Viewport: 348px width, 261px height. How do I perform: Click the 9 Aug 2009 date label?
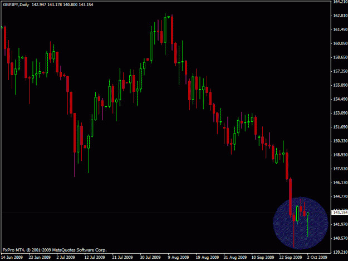(178, 257)
